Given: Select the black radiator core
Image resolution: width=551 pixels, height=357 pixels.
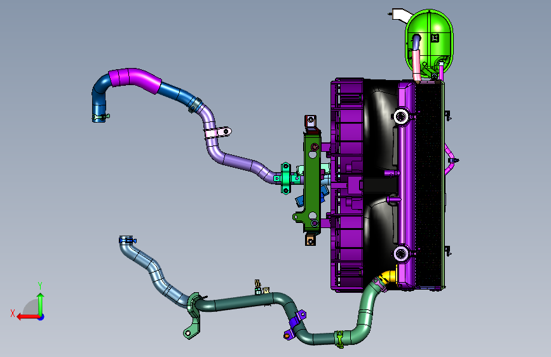Looking at the screenshot, I should [429, 184].
